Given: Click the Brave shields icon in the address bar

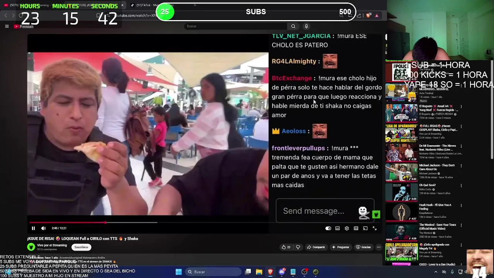Looking at the screenshot, I should coord(368,15).
